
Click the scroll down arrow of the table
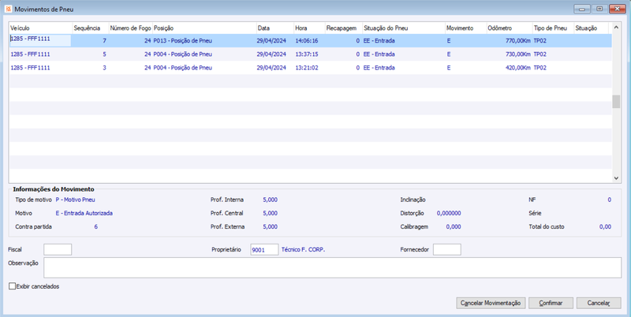pos(616,177)
